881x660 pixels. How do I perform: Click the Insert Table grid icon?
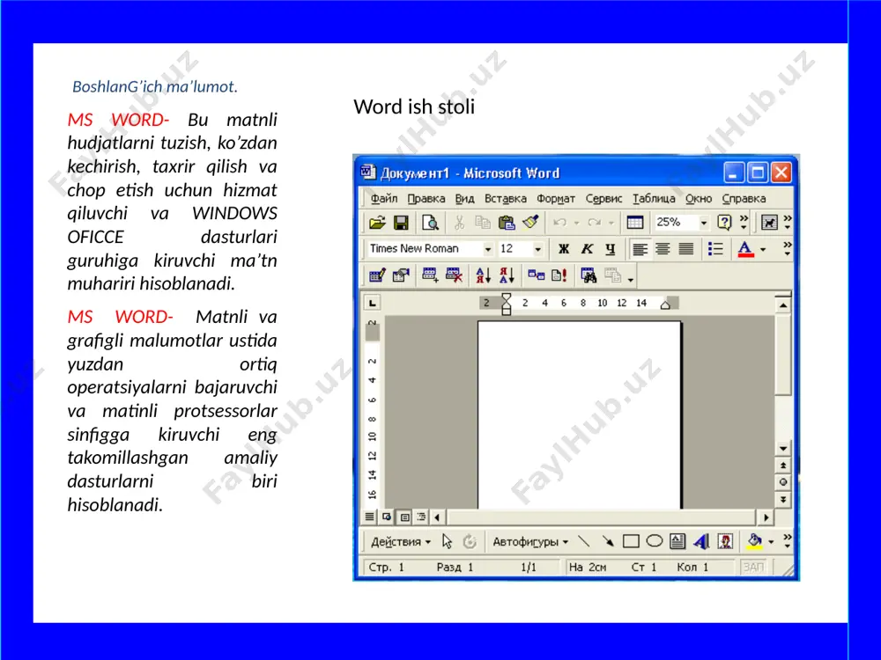coord(635,223)
